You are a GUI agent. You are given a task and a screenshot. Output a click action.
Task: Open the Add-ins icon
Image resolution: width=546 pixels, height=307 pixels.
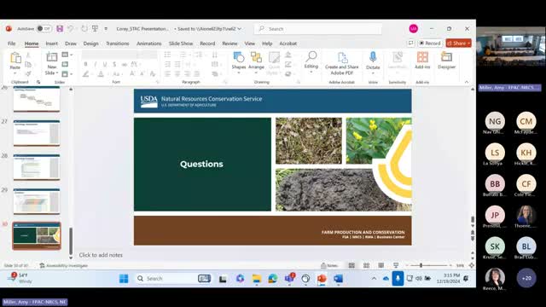click(422, 57)
